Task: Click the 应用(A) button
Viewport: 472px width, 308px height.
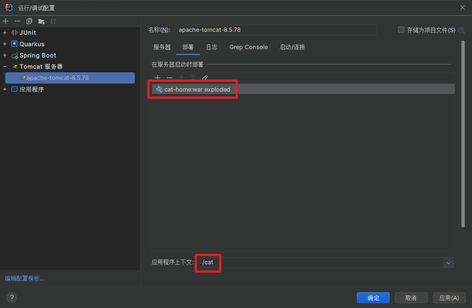Action: [449, 298]
